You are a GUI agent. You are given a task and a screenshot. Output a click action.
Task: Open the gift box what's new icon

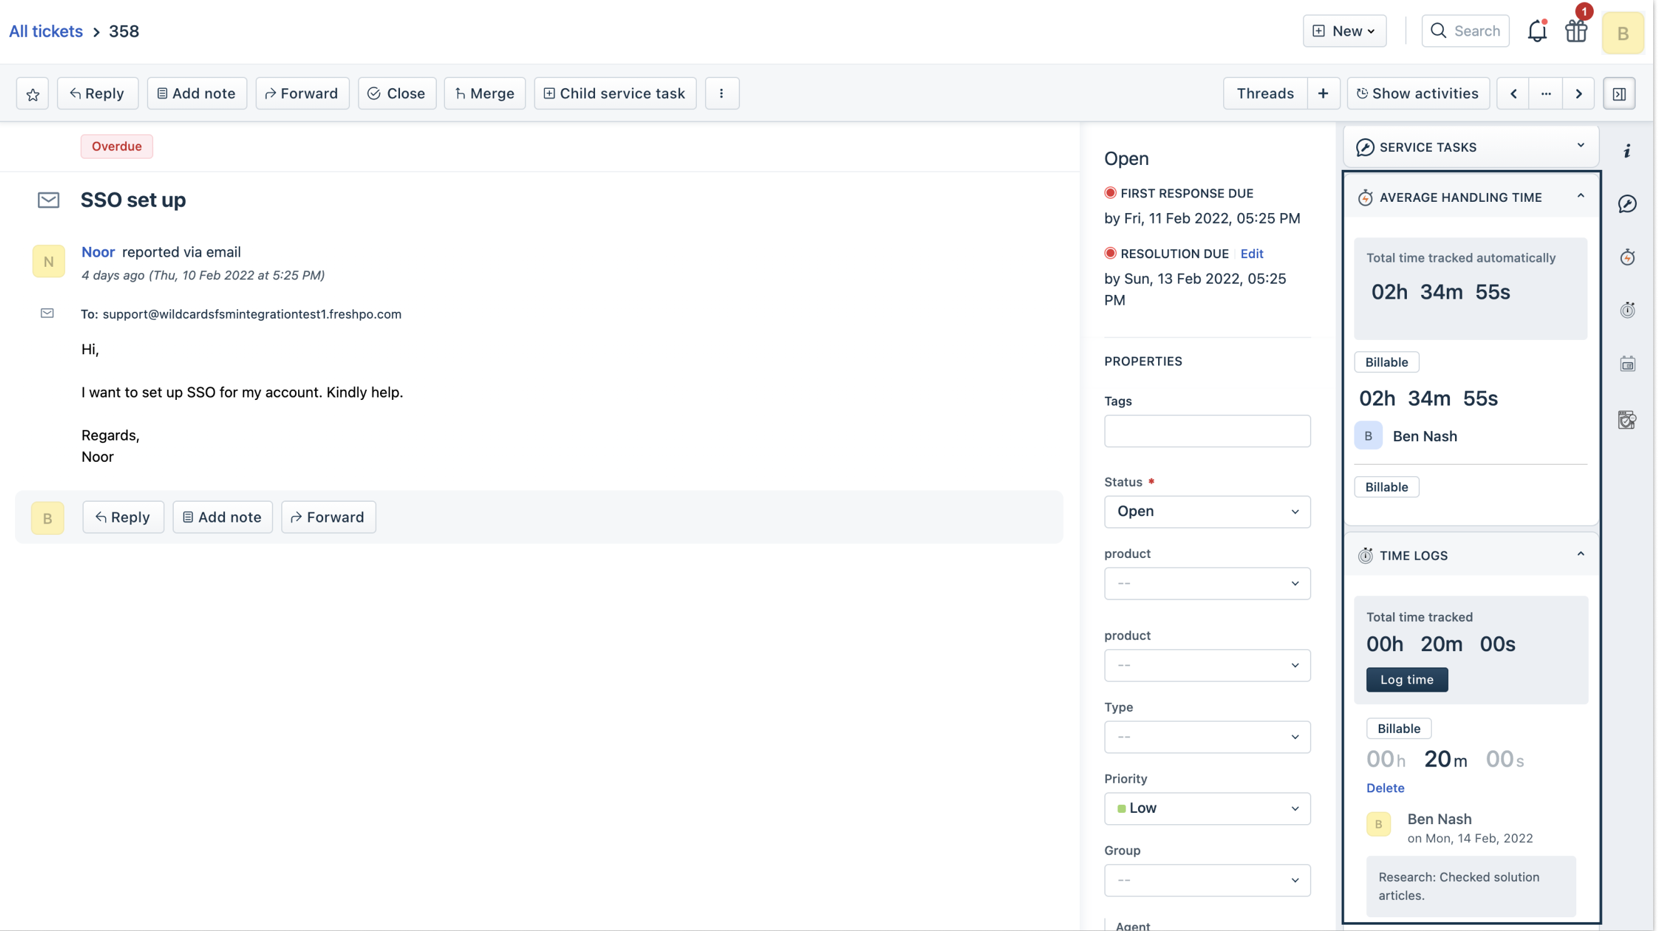point(1576,31)
